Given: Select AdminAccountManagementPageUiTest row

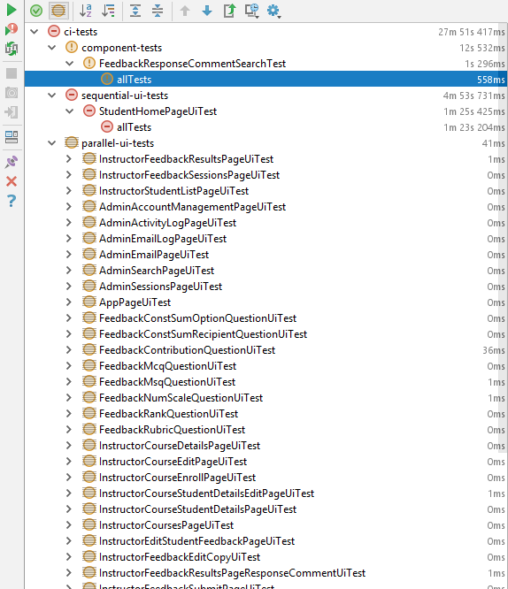Looking at the screenshot, I should point(266,207).
